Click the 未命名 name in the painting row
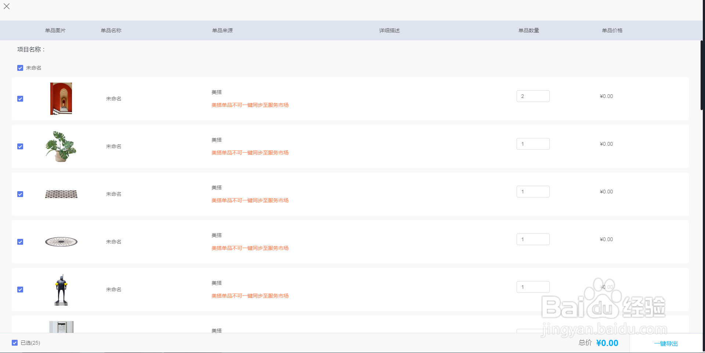Viewport: 705px width, 353px height. pyautogui.click(x=114, y=99)
